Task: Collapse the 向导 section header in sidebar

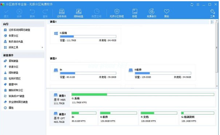Action: click(x=23, y=24)
